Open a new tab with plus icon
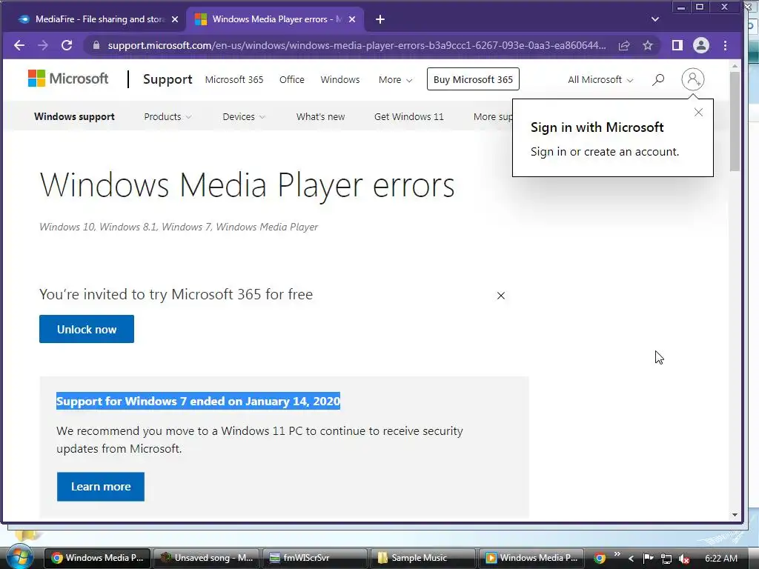Viewport: 759px width, 569px height. pos(380,19)
